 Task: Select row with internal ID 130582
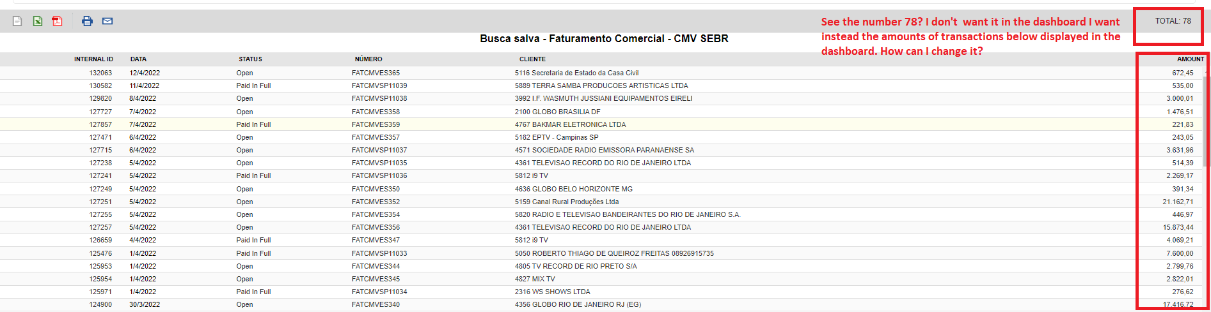coord(601,86)
